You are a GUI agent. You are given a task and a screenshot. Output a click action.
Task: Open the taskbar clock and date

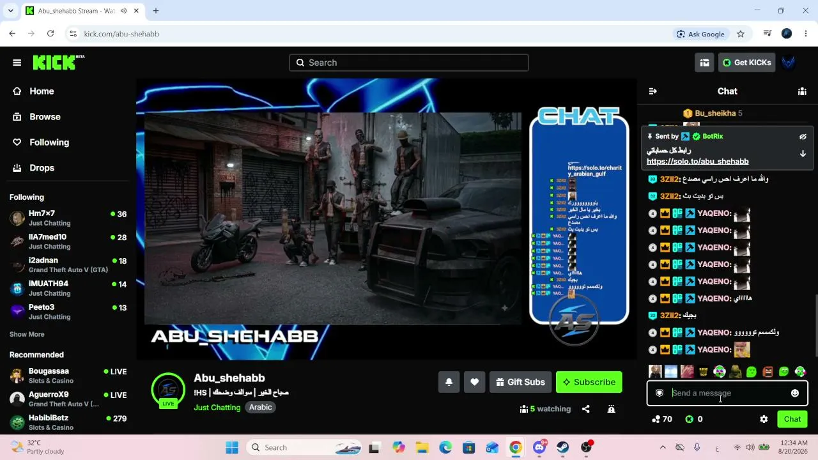[x=792, y=447]
